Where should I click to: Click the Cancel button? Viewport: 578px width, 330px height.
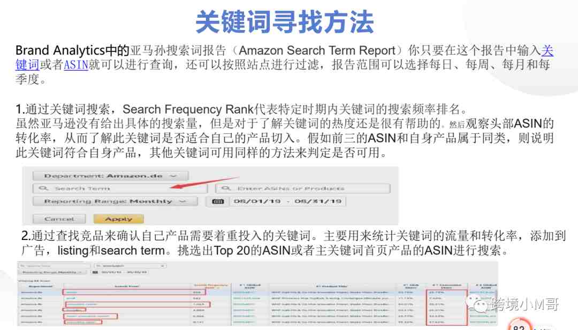tap(59, 219)
